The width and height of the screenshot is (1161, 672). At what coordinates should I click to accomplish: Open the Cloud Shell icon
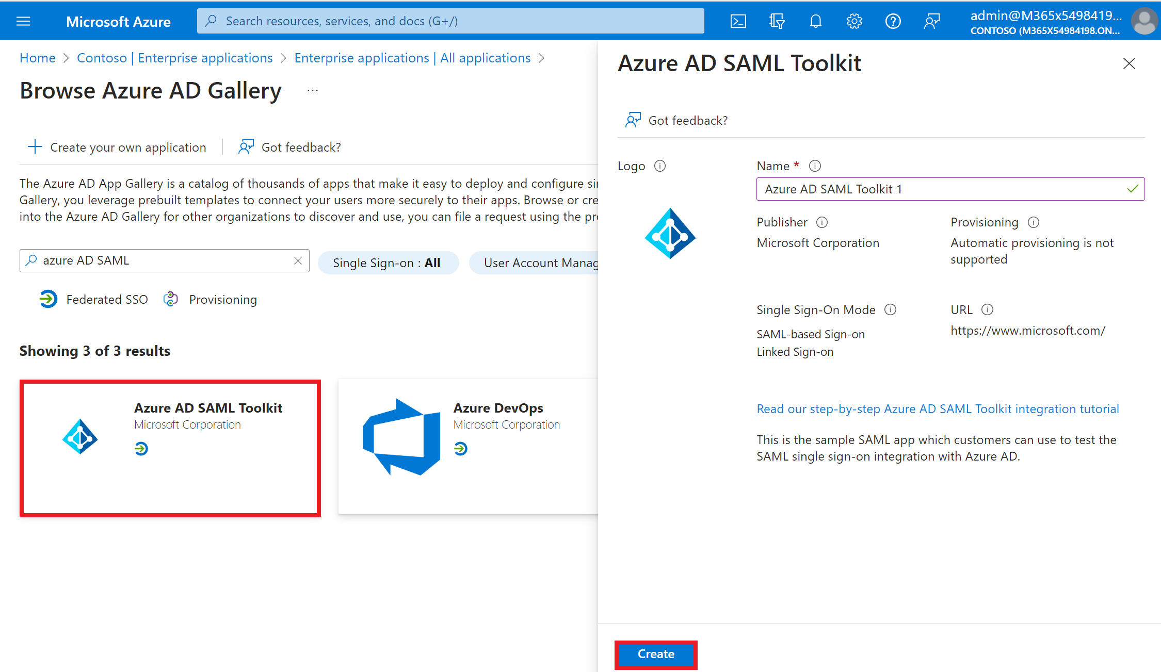pos(738,21)
